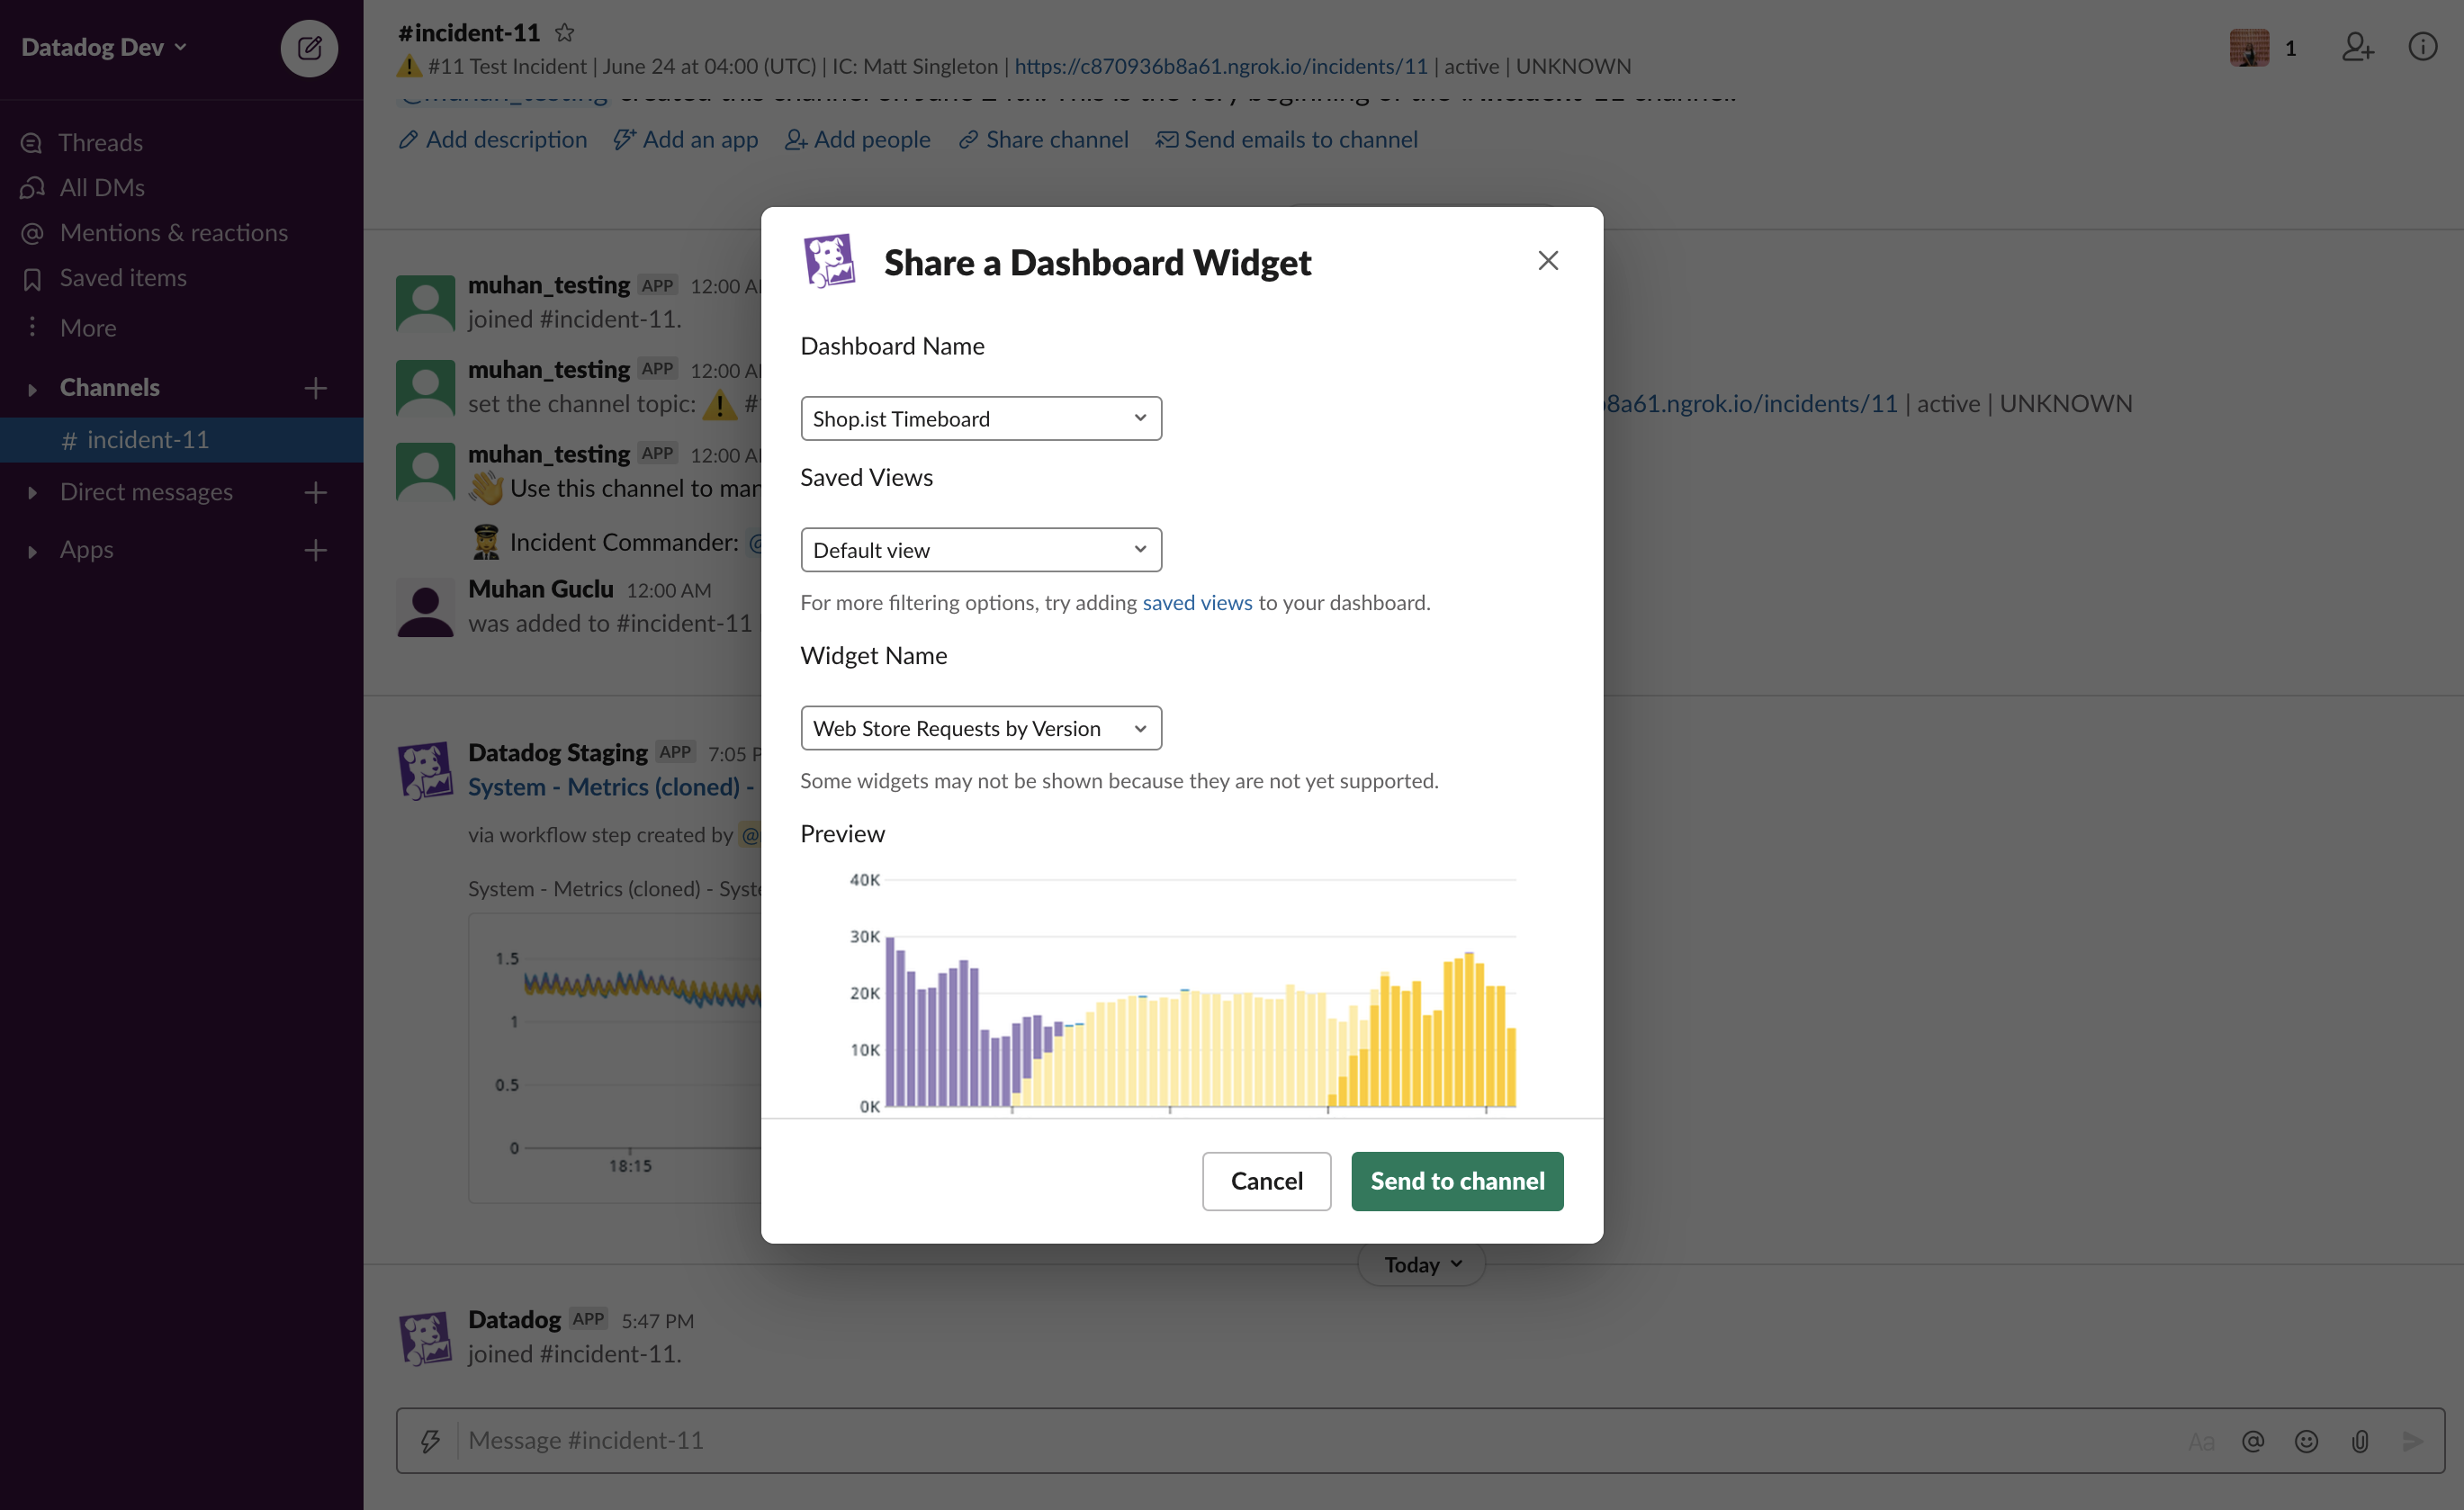This screenshot has width=2464, height=1510.
Task: Show text formatting with the Aa icon
Action: pyautogui.click(x=2200, y=1440)
